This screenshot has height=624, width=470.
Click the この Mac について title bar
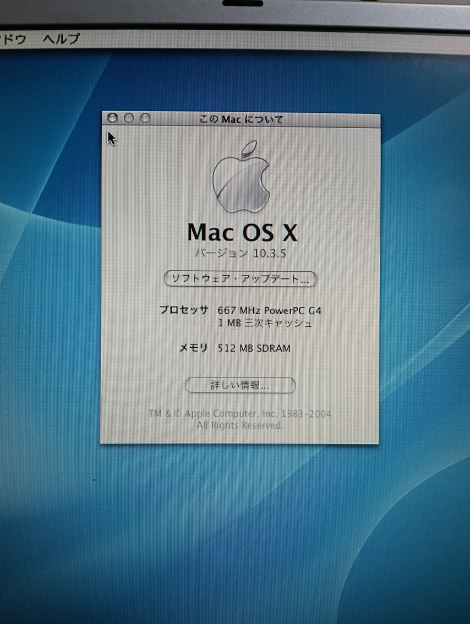[241, 119]
